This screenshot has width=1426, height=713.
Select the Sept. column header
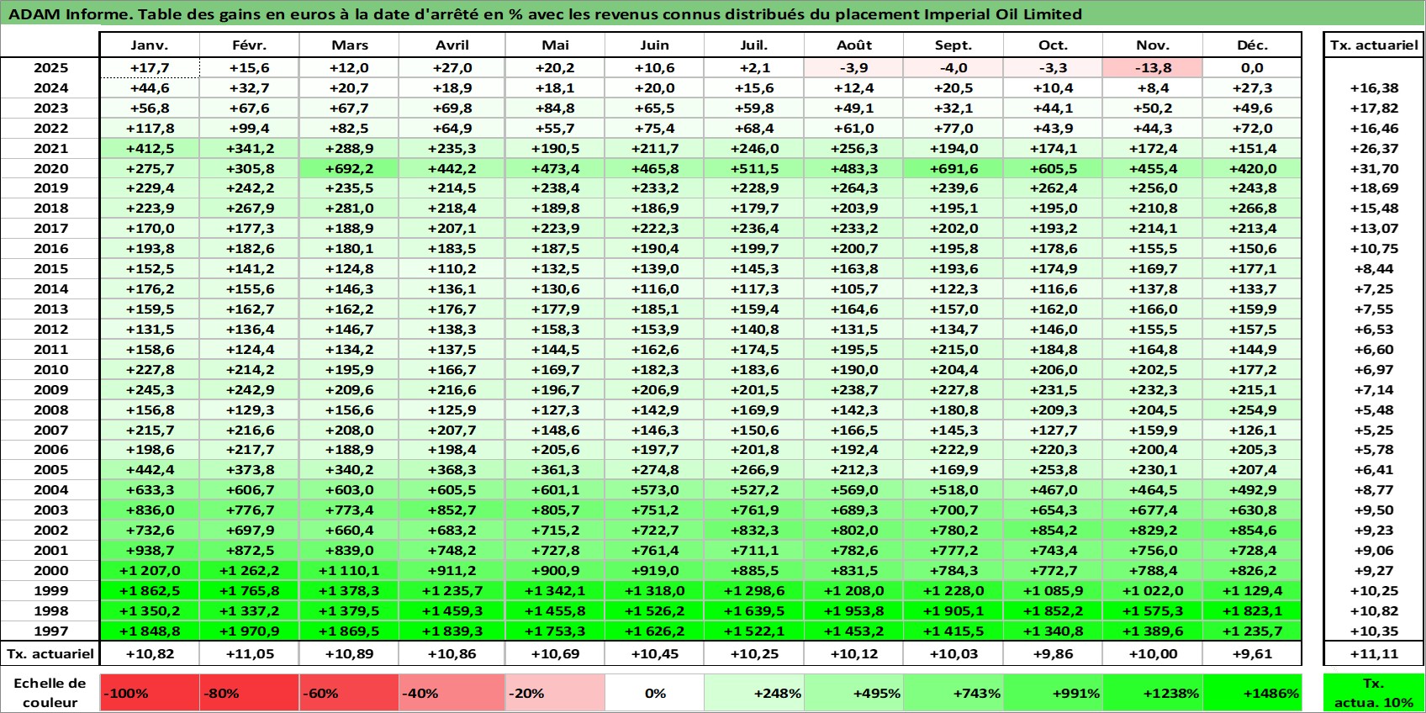pyautogui.click(x=953, y=45)
